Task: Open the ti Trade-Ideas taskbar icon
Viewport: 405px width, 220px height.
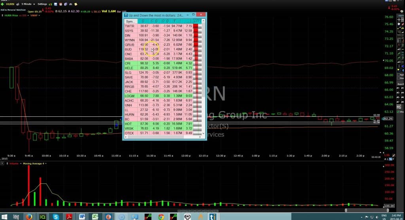Action: [213, 217]
